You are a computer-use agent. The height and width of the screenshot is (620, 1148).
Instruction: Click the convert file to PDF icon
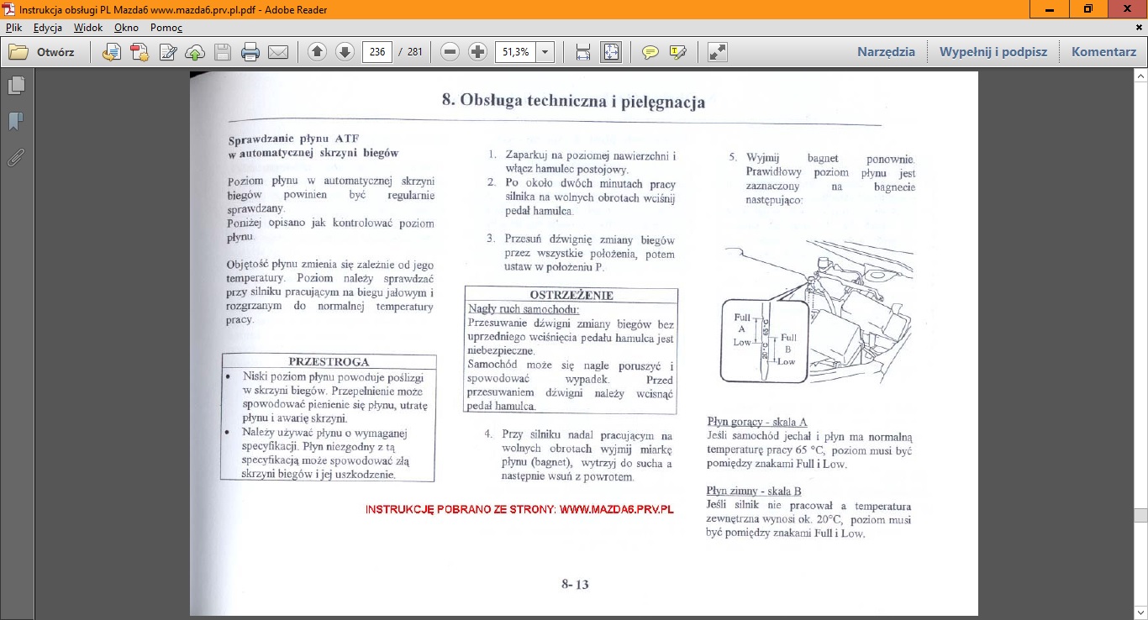(x=112, y=52)
